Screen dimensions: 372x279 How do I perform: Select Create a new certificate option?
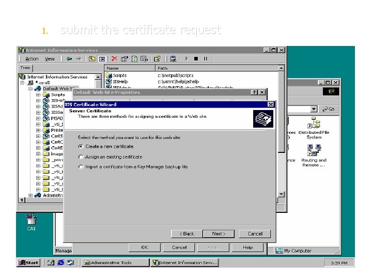coord(81,146)
